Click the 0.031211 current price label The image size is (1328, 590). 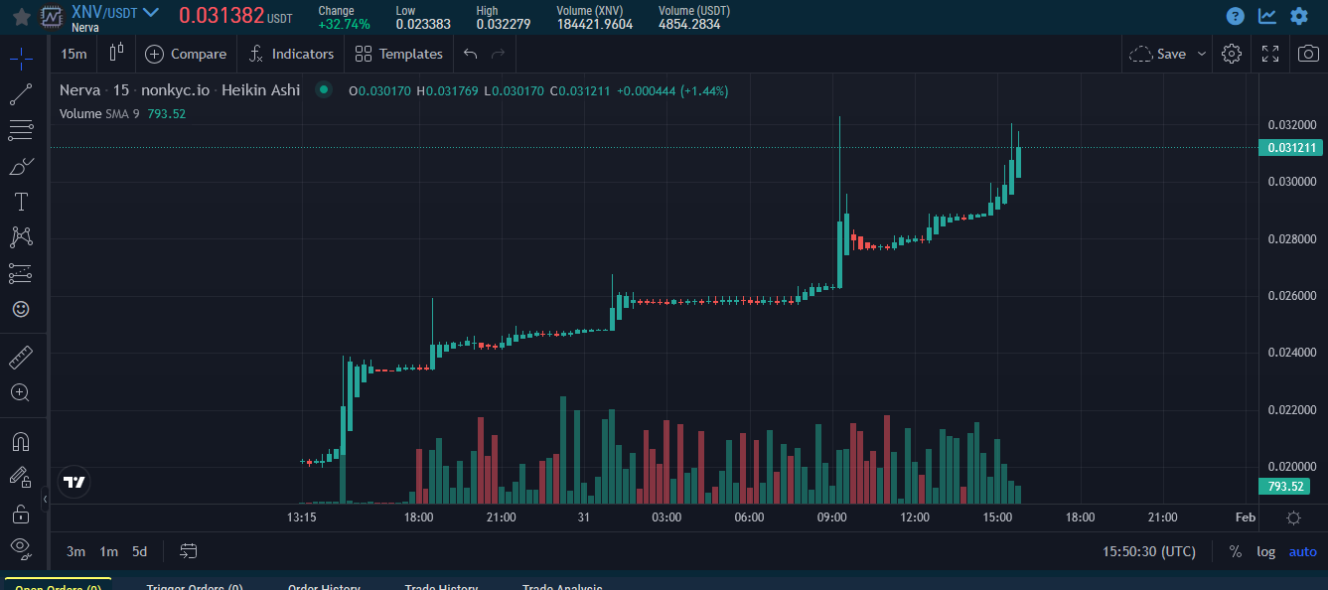tap(1291, 148)
